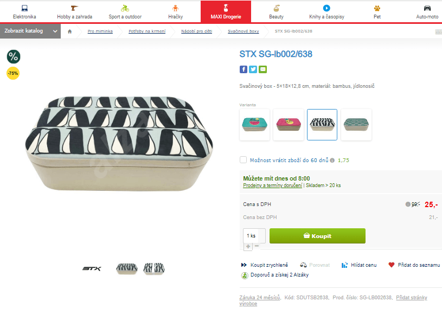
Task: Increase quantity with the plus button
Action: point(248,246)
